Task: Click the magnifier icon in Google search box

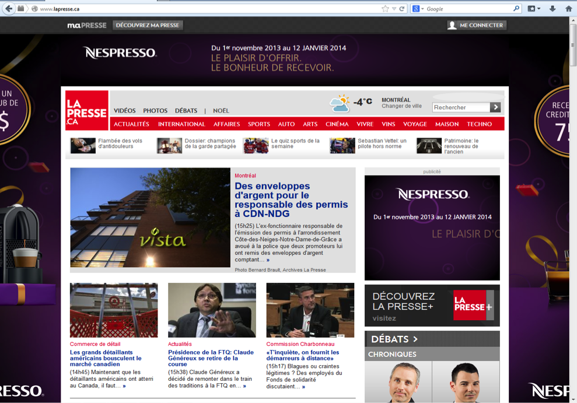Action: click(x=516, y=9)
